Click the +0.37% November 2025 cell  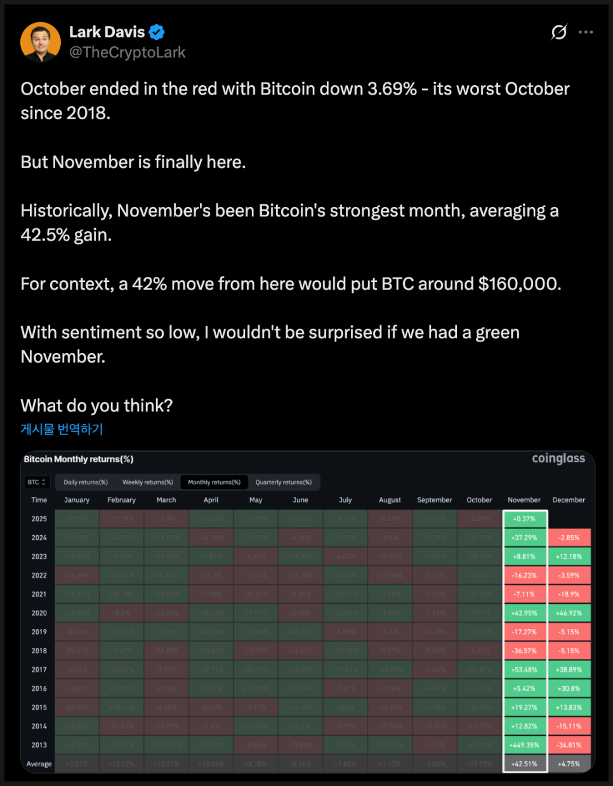[x=524, y=519]
